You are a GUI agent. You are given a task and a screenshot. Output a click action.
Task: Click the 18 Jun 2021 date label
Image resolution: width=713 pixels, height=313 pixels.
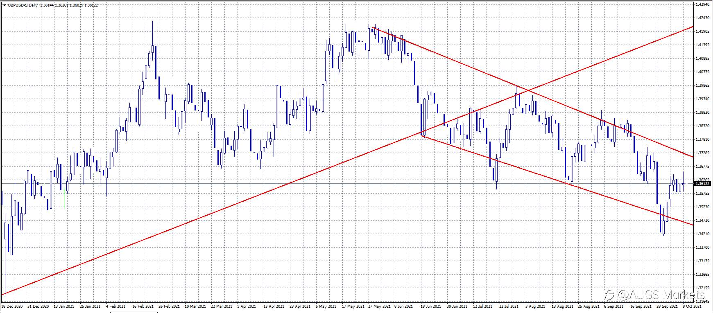(431, 306)
